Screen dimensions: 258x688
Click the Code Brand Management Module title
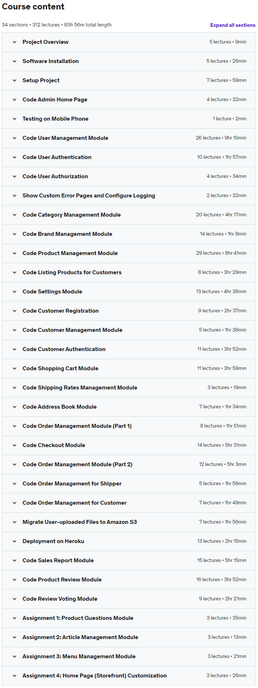pos(67,234)
